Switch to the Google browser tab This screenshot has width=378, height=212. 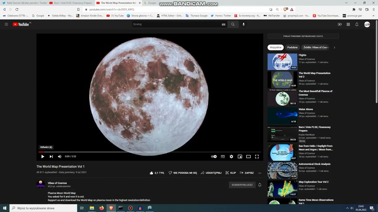151,3
